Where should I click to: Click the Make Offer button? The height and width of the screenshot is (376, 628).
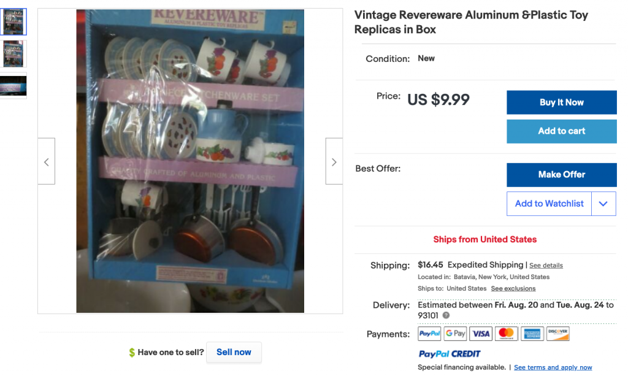point(561,175)
